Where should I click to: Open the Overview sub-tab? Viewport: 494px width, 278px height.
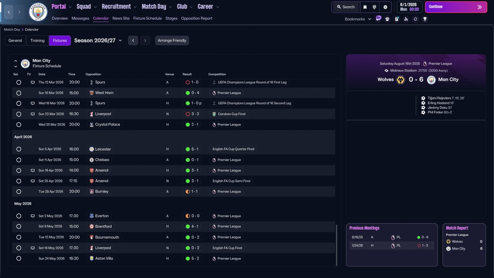click(60, 18)
